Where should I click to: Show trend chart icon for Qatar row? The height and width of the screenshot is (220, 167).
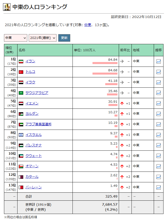pos(158,177)
